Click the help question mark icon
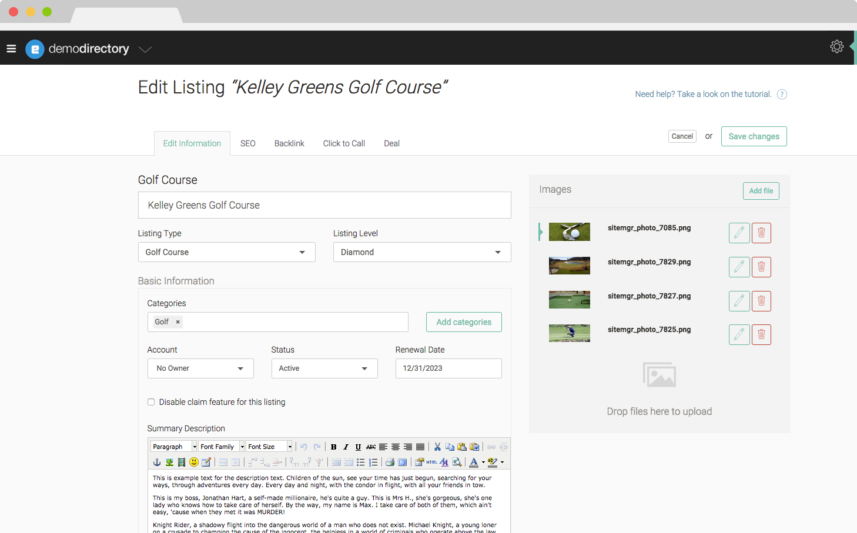This screenshot has height=533, width=857. [782, 94]
